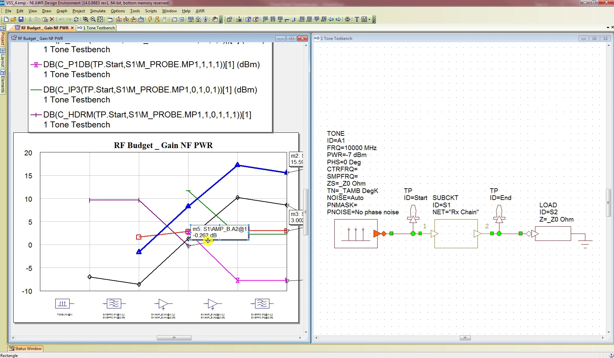Expand the toolbar overflow chevron
This screenshot has height=358, width=614.
click(x=221, y=21)
